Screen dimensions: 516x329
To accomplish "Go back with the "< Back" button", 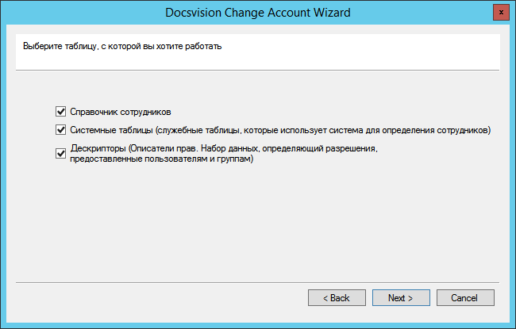I will click(337, 298).
